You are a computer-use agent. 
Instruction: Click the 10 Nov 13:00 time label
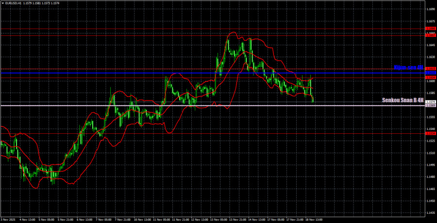[142, 220]
